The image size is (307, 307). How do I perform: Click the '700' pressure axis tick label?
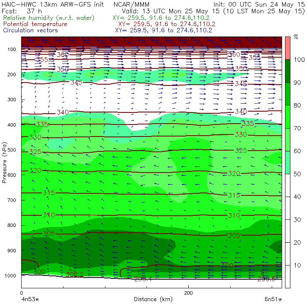[x=12, y=200]
